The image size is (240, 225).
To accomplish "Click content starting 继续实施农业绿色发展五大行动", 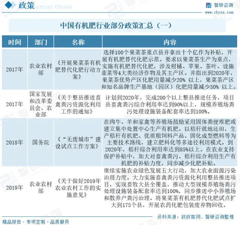I will coord(170,187).
